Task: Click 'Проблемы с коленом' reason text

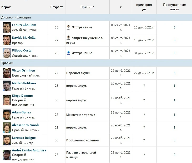Action: click(x=83, y=140)
